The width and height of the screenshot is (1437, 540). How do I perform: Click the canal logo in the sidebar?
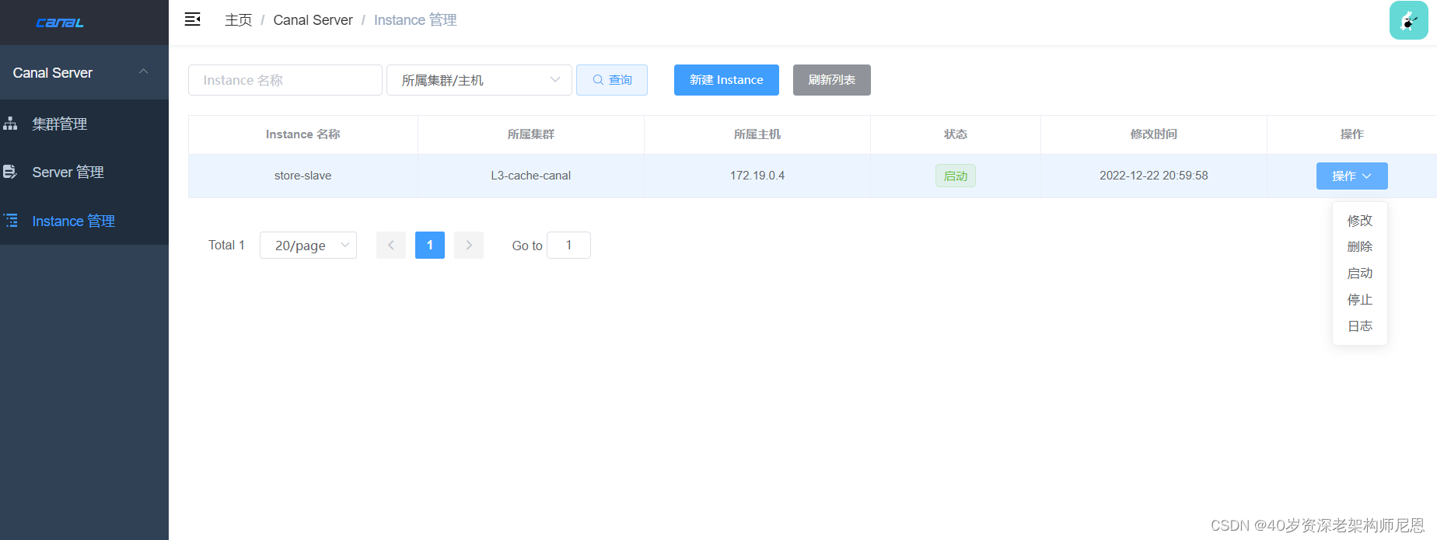tap(60, 23)
